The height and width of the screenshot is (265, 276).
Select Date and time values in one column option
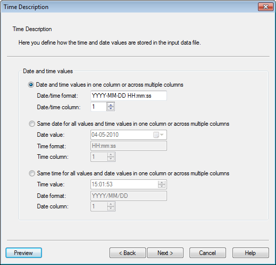click(x=31, y=85)
